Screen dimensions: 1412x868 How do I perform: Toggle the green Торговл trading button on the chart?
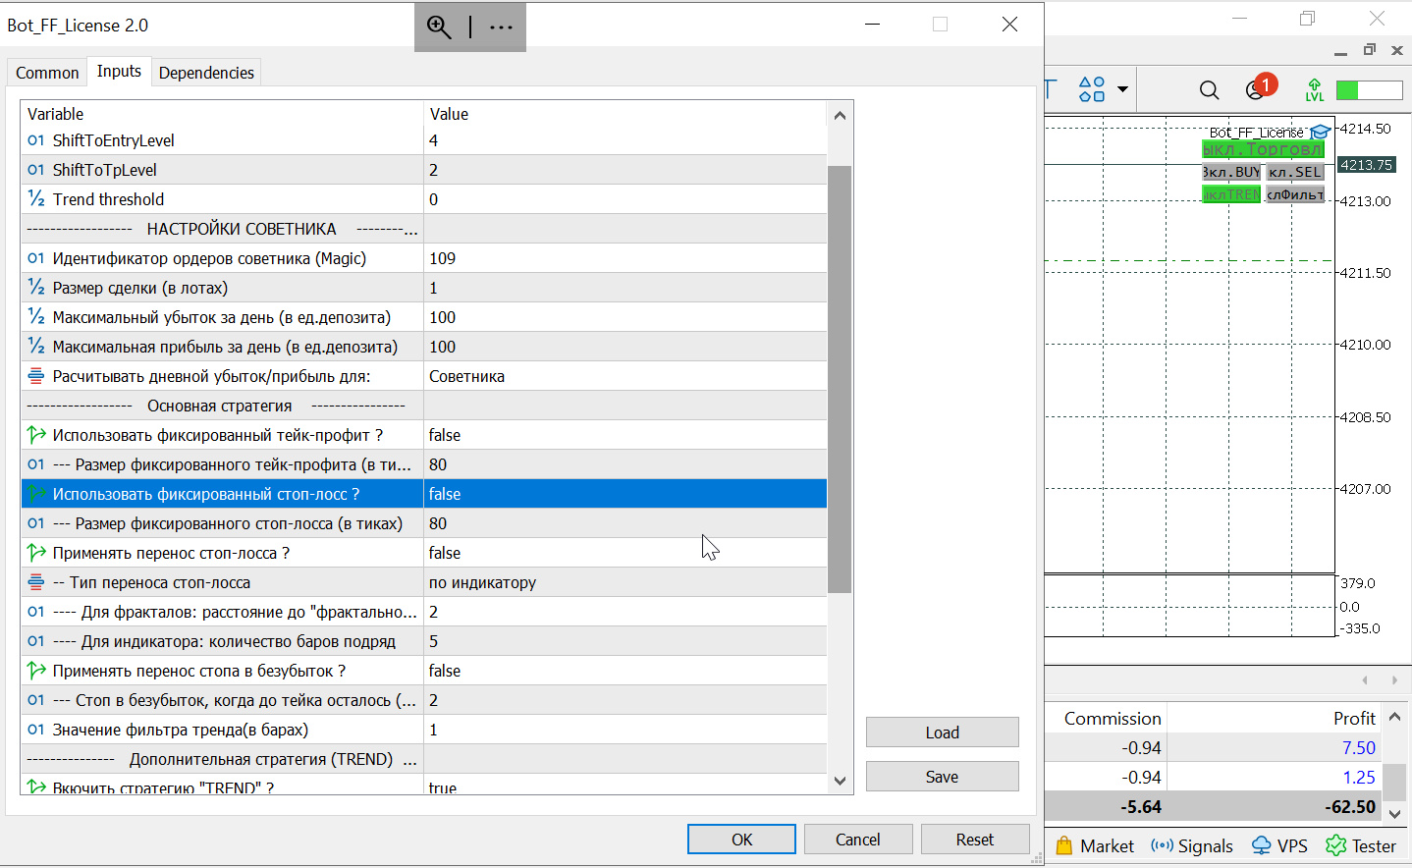pos(1264,149)
